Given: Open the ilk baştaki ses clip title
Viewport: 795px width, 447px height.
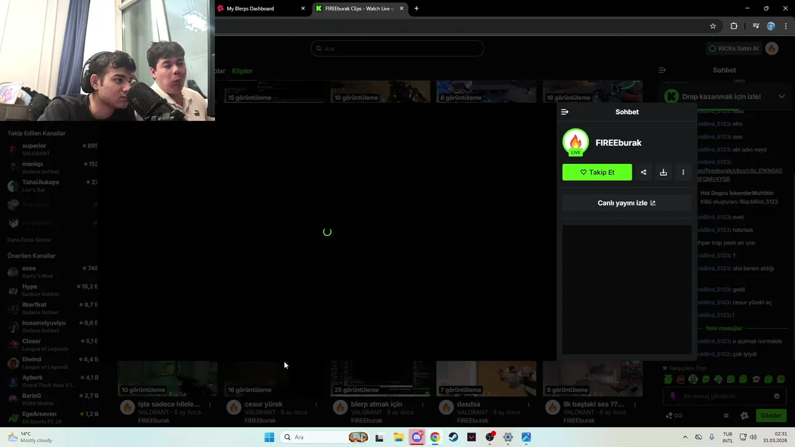Looking at the screenshot, I should click(x=593, y=404).
